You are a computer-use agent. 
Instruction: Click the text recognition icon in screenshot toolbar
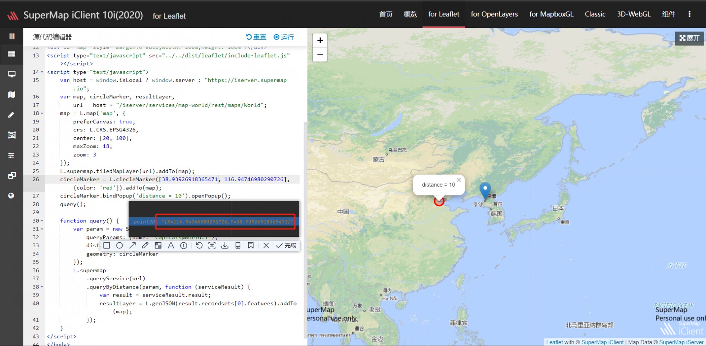[x=212, y=245]
